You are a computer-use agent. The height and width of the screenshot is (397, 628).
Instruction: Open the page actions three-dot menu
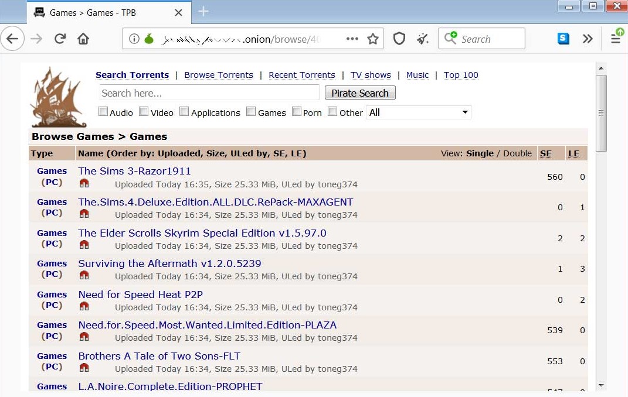pos(352,39)
